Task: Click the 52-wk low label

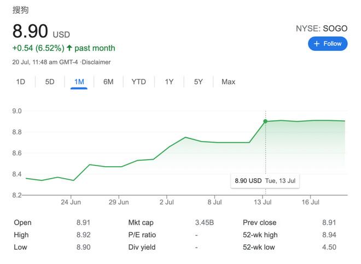Action: 259,247
